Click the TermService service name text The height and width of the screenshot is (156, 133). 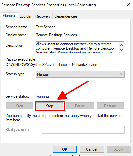pos(46,27)
